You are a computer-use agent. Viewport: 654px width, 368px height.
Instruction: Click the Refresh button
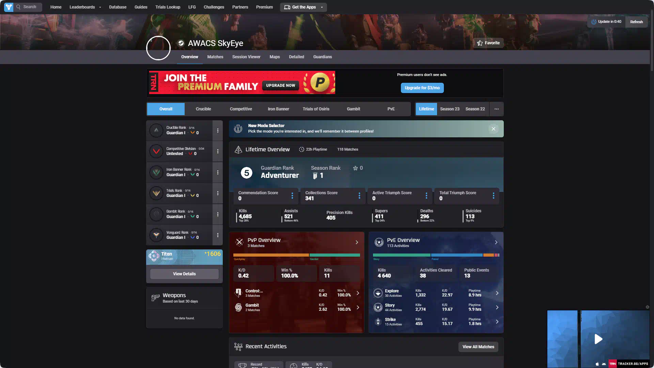coord(636,22)
